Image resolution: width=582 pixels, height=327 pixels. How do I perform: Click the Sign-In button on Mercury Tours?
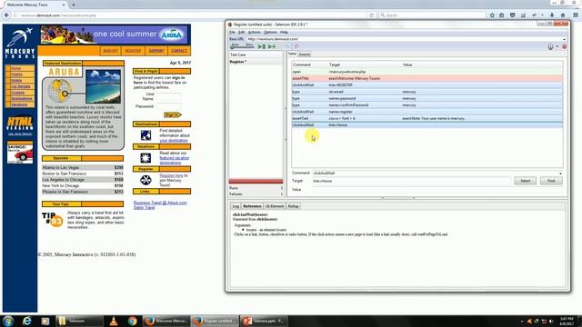173,115
